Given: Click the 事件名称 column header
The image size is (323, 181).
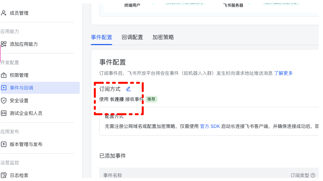Looking at the screenshot, I should point(113,175).
